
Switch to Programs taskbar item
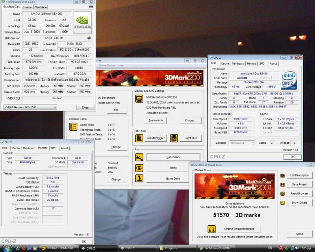point(177,248)
